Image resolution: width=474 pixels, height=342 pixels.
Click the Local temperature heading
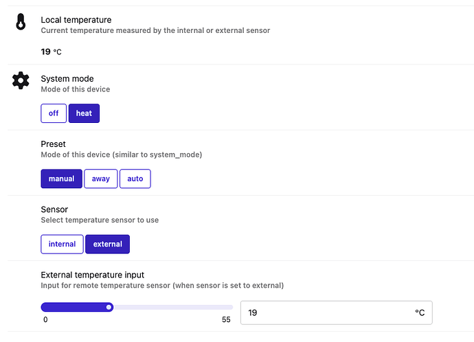76,20
